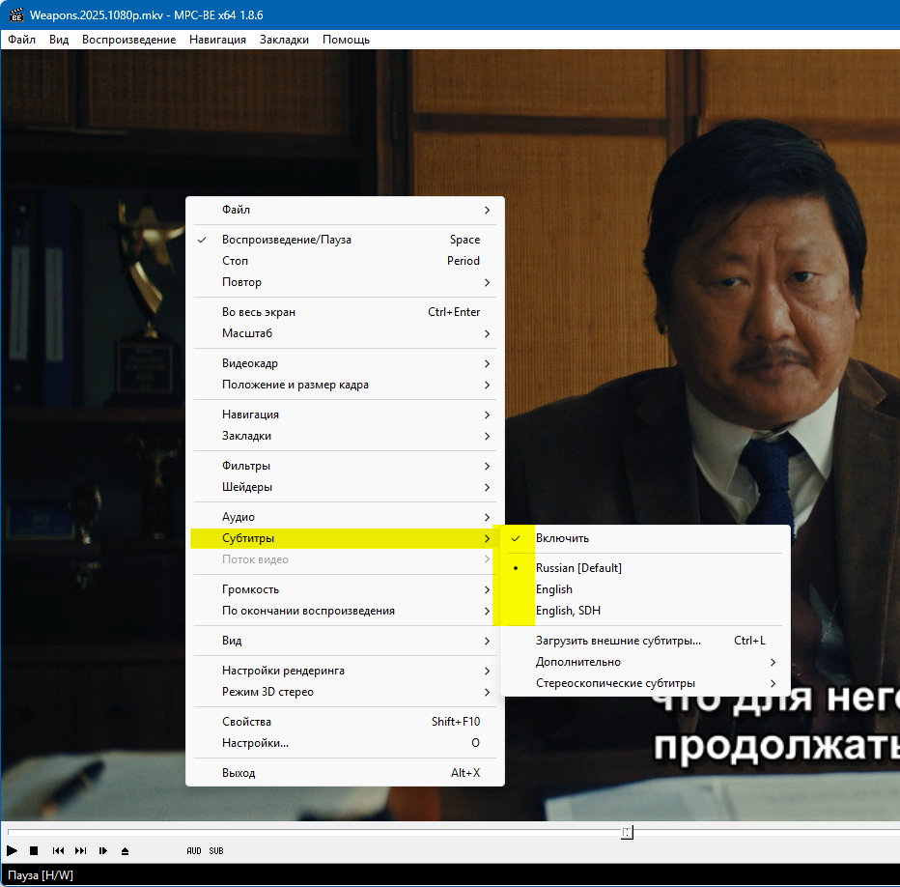Click Загрузить внешние субтитры...

(618, 641)
